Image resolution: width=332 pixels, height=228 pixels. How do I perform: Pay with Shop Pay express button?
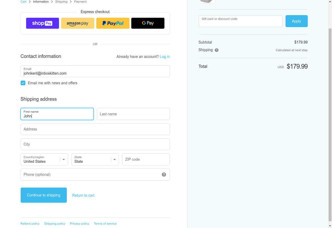coord(42,23)
